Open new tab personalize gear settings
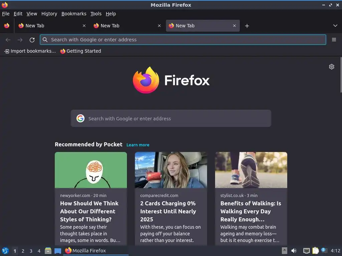 [x=332, y=67]
